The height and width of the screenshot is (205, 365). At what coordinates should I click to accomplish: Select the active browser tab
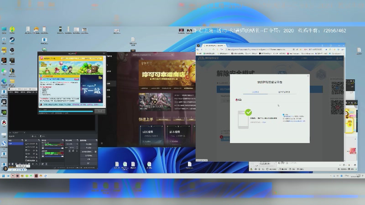(x=214, y=46)
